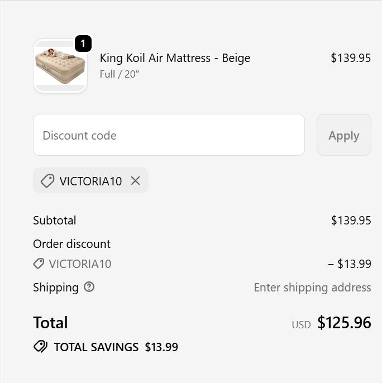Click the Subtotal label
The image size is (382, 383).
(55, 220)
